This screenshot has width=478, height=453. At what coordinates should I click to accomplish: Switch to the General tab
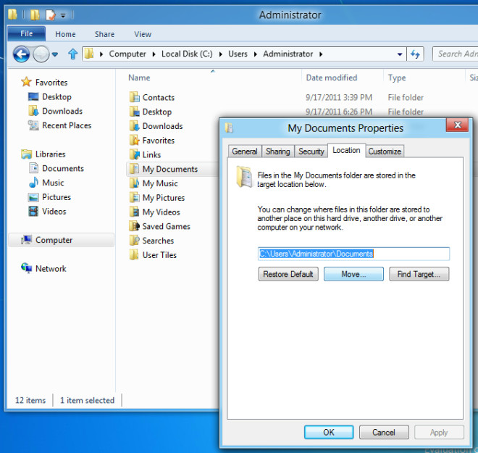[245, 151]
